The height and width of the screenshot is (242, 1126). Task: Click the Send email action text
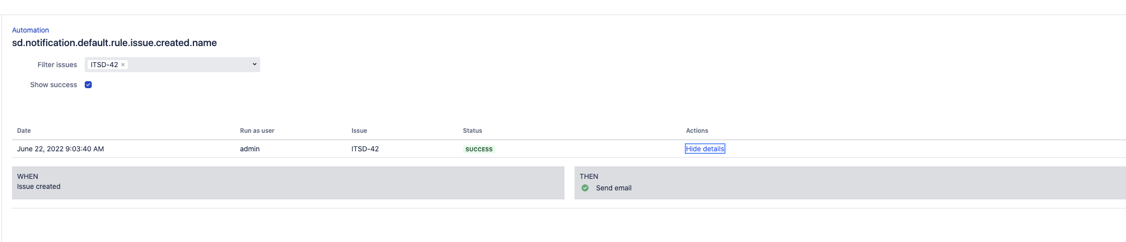pos(614,188)
